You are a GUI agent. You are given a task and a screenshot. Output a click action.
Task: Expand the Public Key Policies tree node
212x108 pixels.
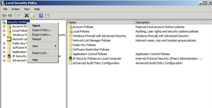pyautogui.click(x=4, y=43)
